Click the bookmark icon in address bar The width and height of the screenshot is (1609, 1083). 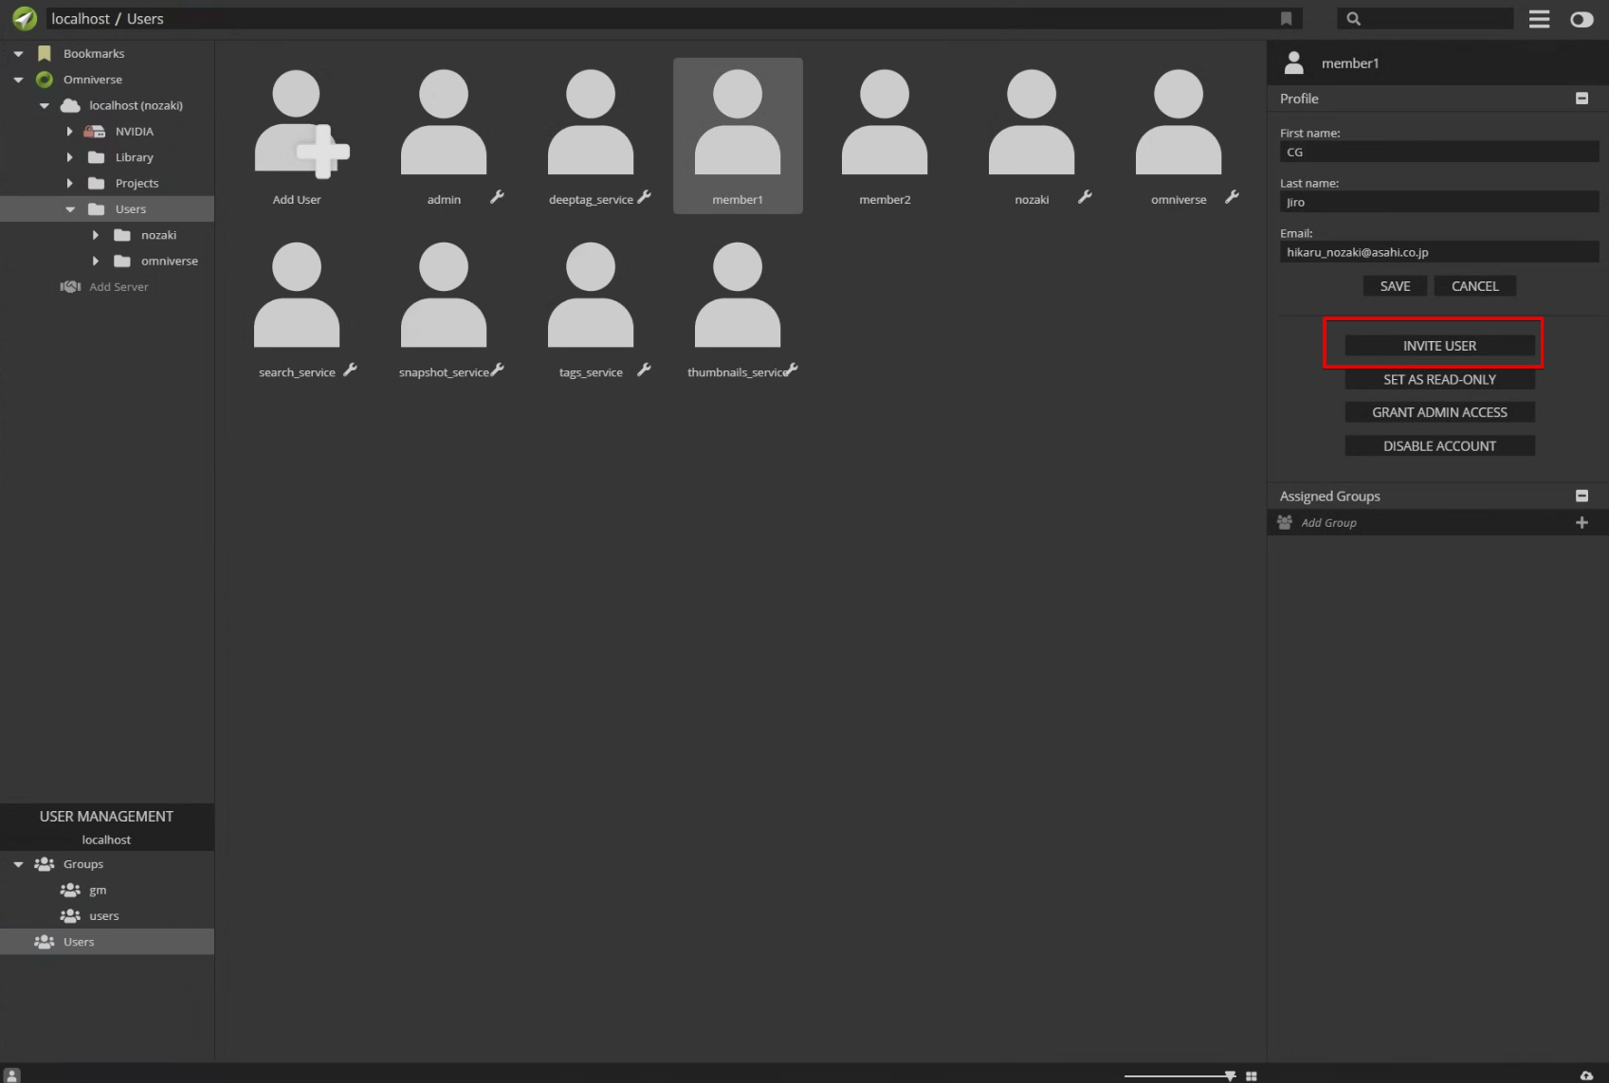pos(1286,19)
